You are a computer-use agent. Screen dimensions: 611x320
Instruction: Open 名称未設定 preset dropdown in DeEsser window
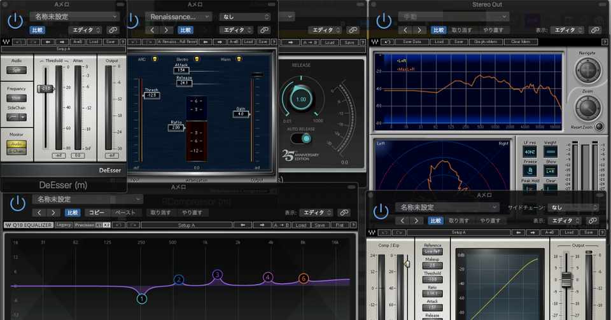click(x=74, y=17)
